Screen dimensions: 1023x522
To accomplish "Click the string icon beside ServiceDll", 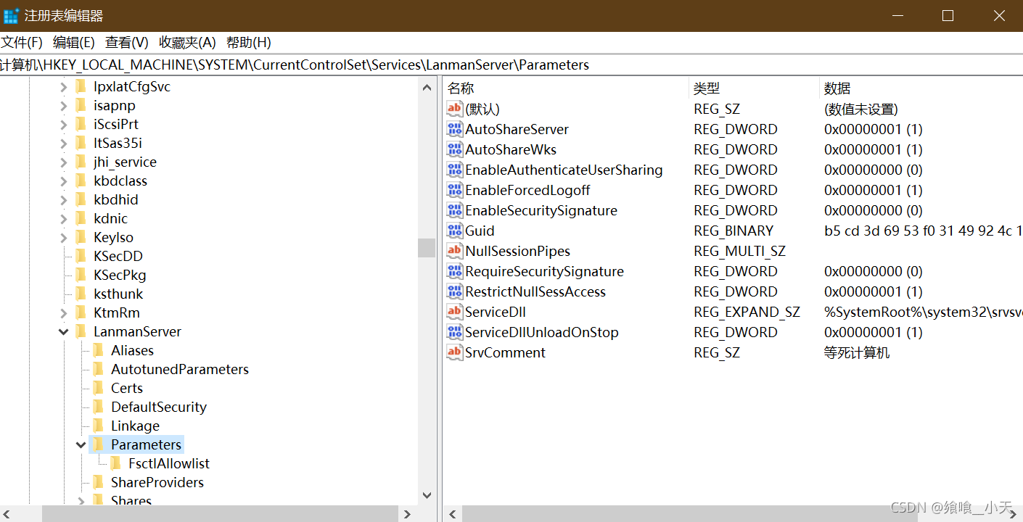I will [x=455, y=312].
